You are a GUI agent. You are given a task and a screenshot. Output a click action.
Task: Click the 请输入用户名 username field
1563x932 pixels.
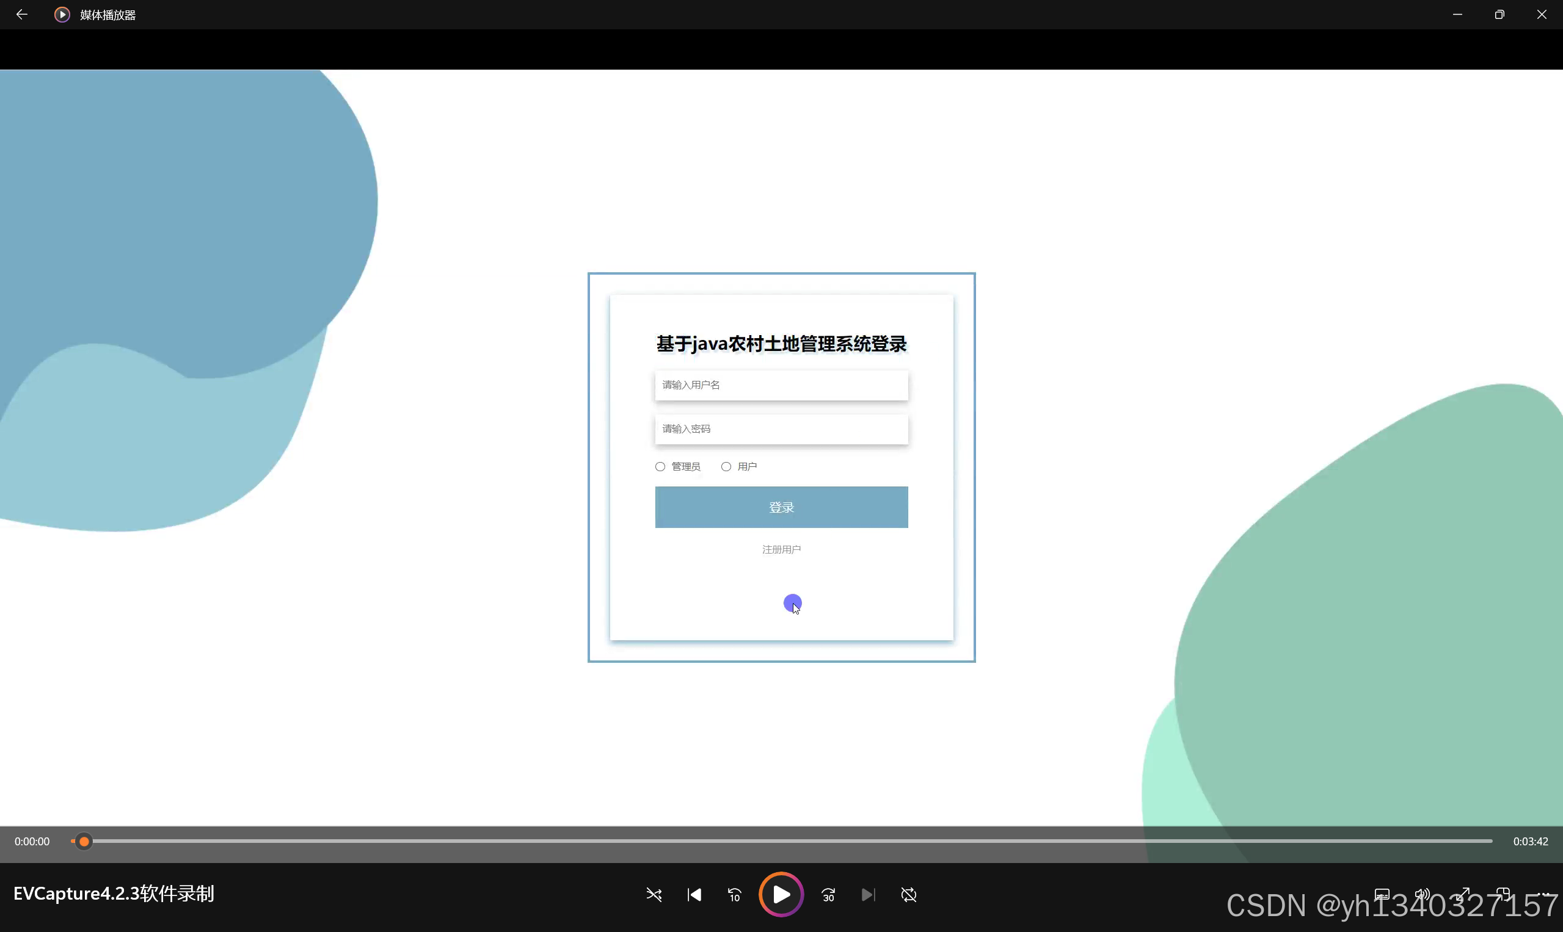pyautogui.click(x=781, y=385)
